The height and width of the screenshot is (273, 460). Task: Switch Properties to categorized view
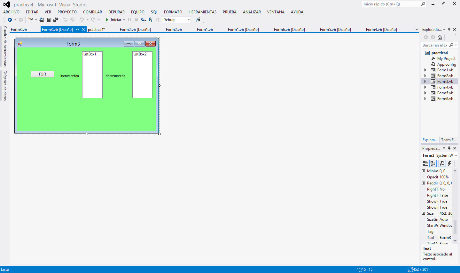coord(425,163)
